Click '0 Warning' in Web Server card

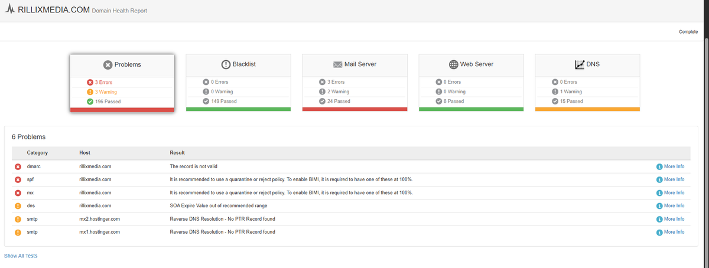pyautogui.click(x=454, y=91)
